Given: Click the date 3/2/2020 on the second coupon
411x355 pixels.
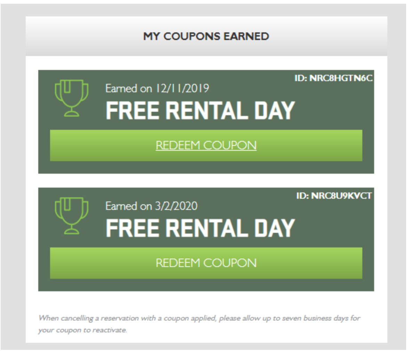Looking at the screenshot, I should 176,206.
